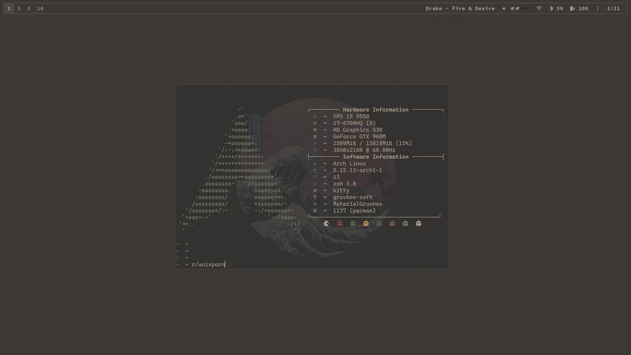Select the terminal icon beside kitty
Screen dimensions: 631x355
314,190
